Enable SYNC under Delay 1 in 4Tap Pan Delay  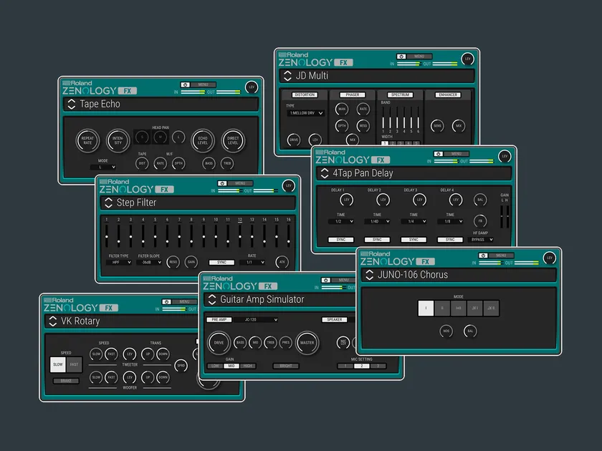[341, 240]
